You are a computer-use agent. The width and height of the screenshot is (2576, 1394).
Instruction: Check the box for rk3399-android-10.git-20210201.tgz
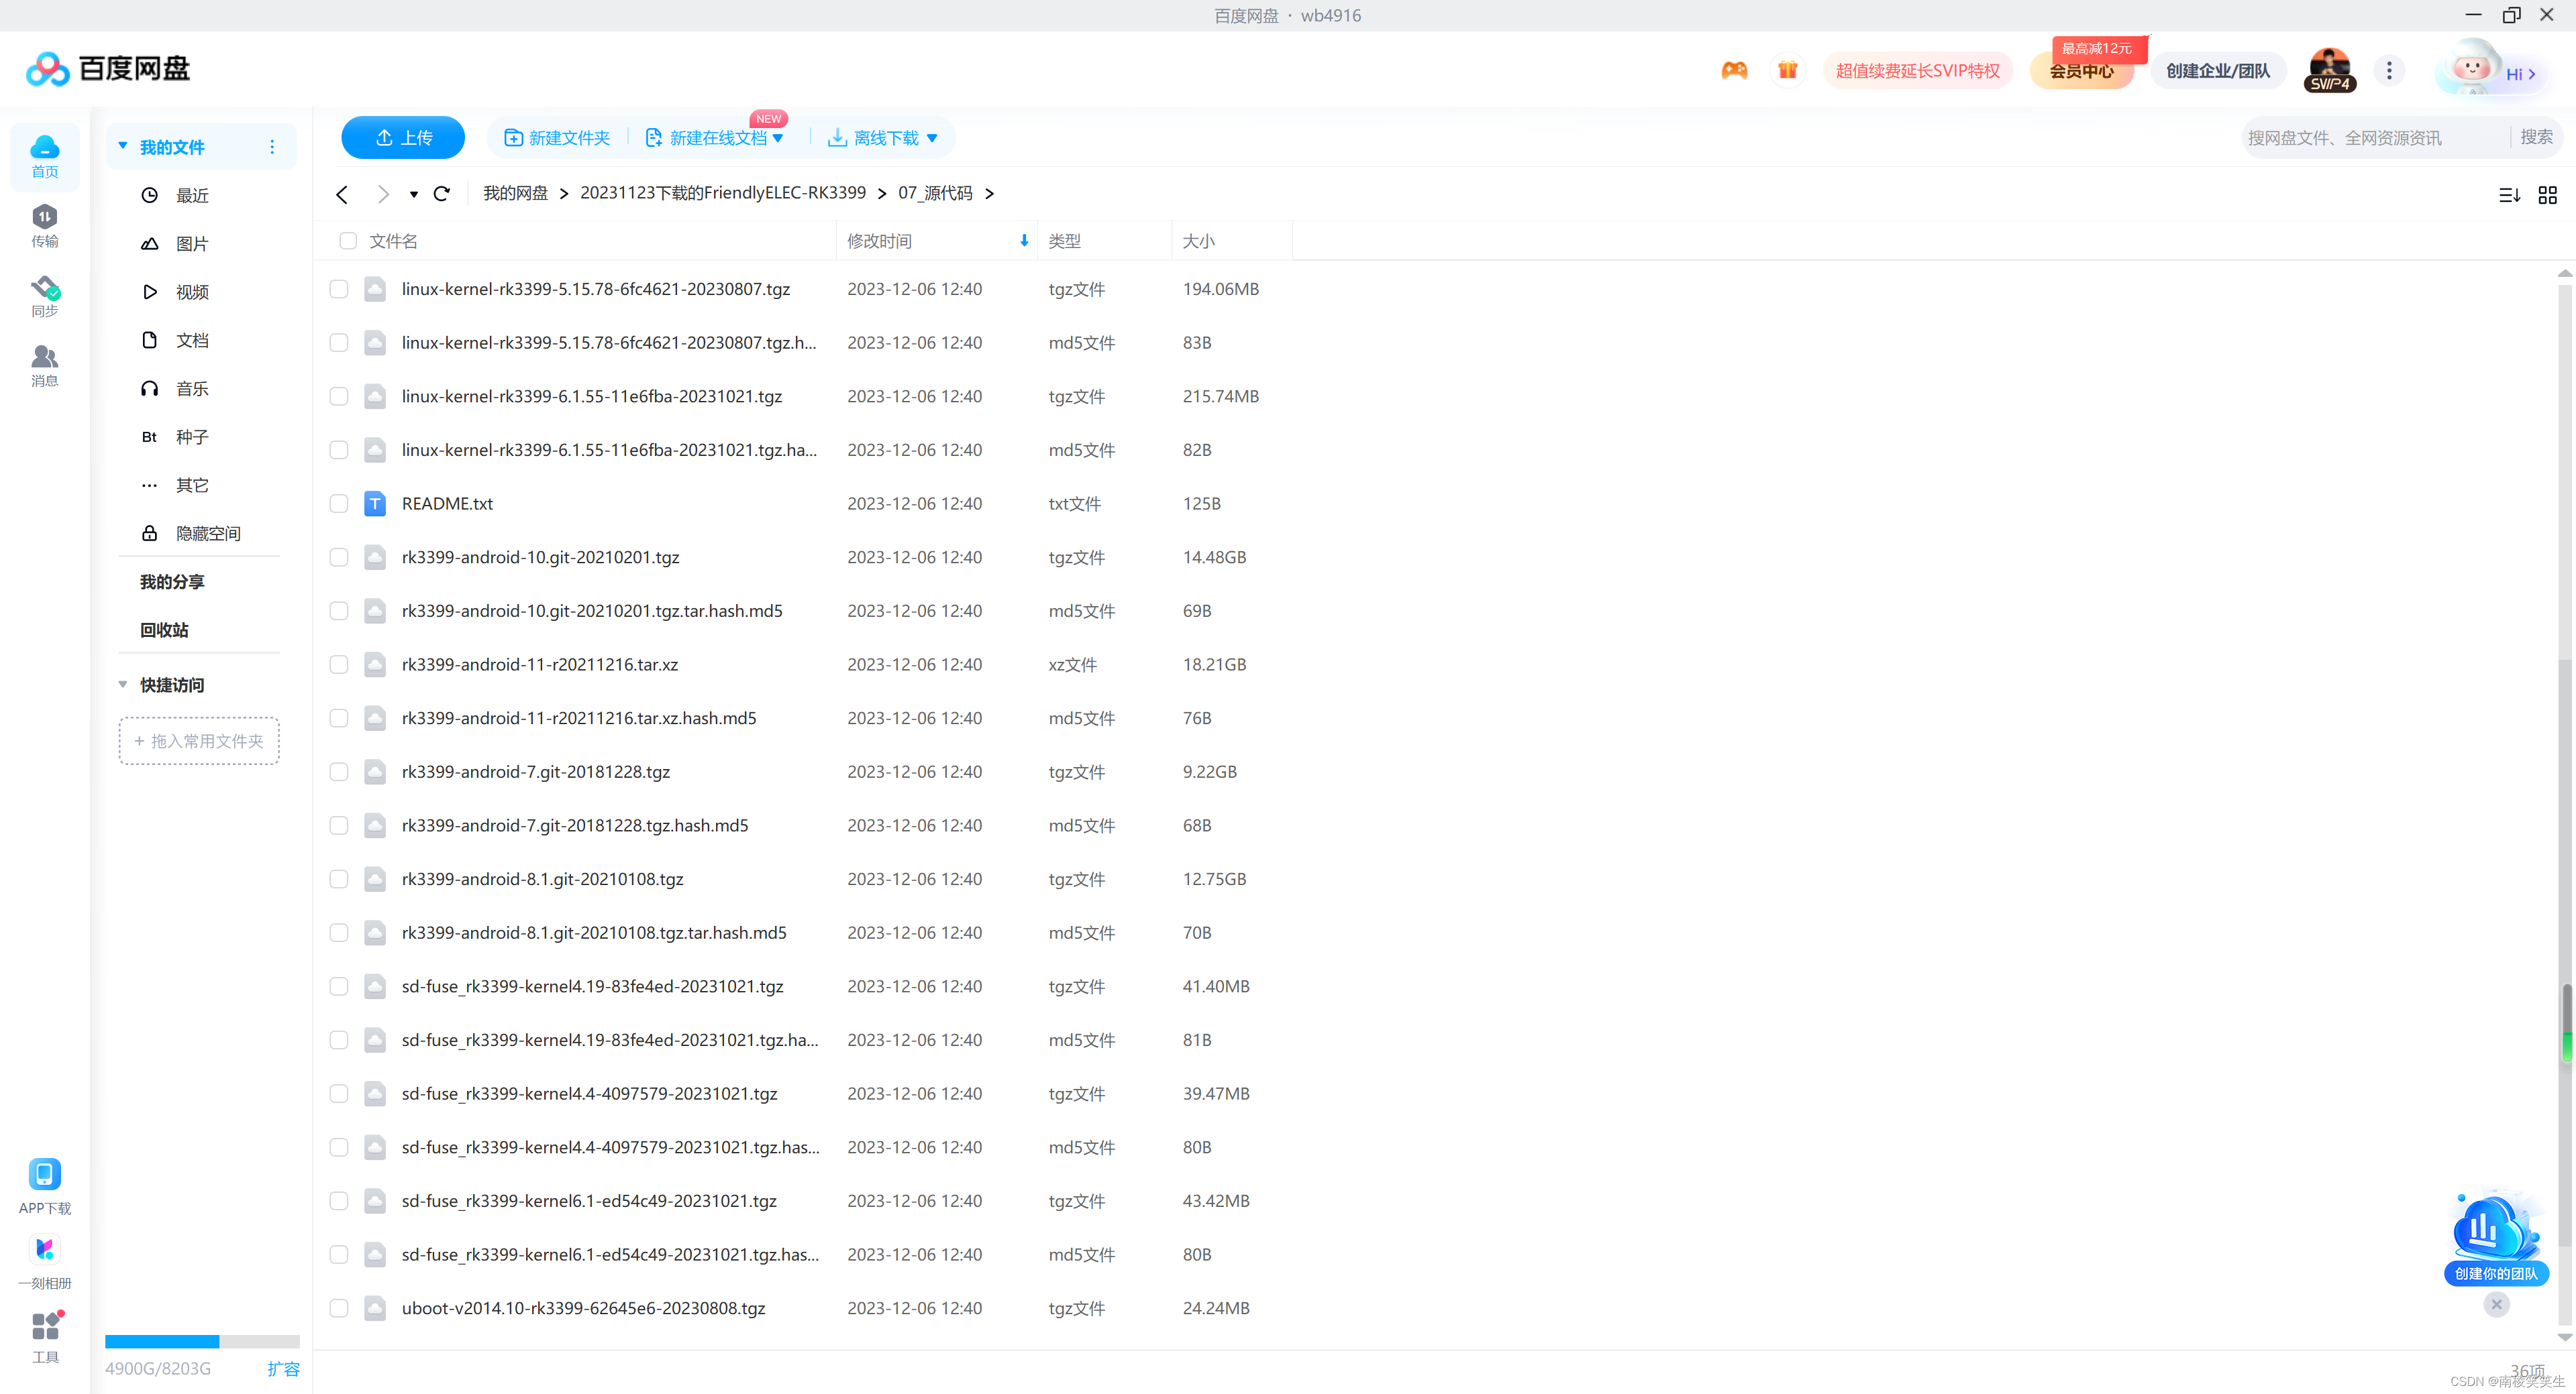pos(339,558)
